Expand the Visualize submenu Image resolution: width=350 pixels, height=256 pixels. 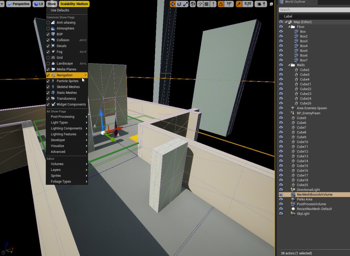click(x=67, y=146)
